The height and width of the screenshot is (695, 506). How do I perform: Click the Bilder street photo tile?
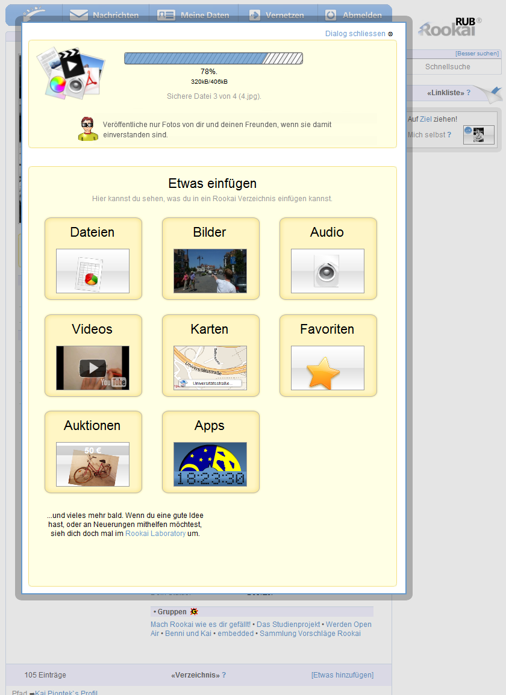[210, 271]
